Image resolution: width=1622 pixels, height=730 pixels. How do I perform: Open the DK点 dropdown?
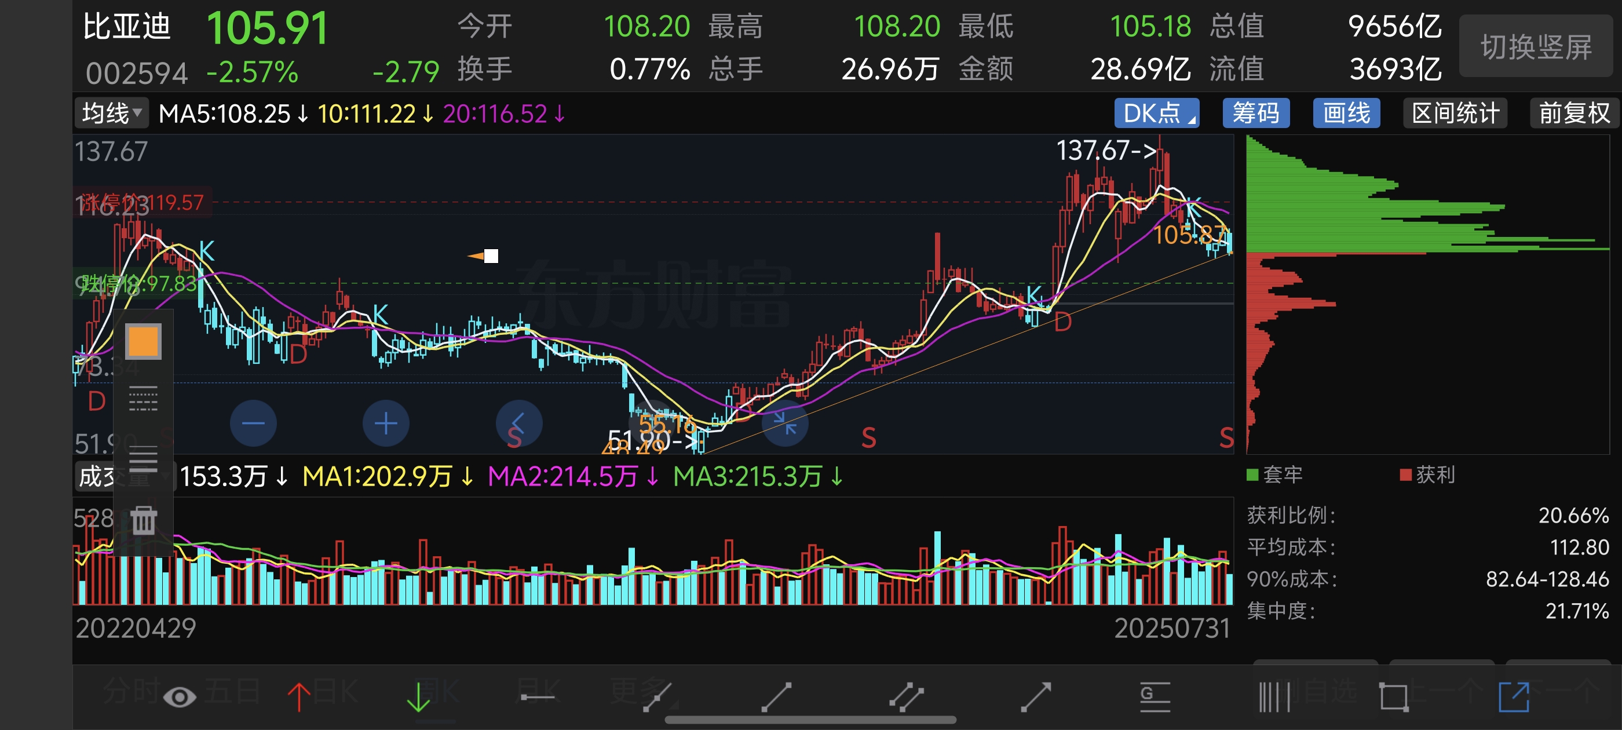coord(1157,114)
